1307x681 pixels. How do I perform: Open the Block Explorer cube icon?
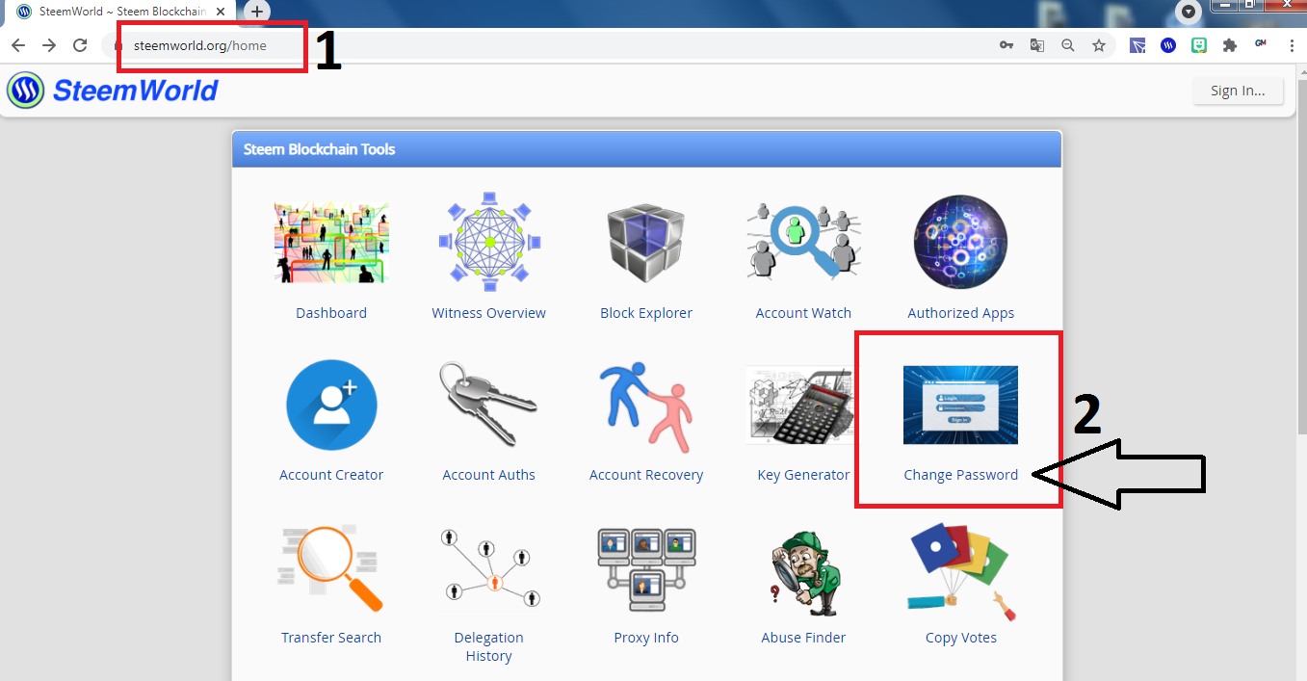pyautogui.click(x=646, y=243)
